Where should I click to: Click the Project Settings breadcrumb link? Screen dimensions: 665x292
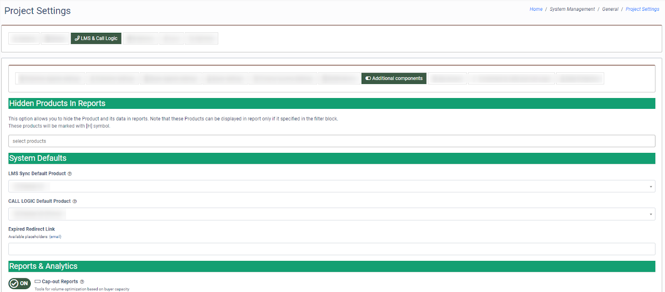tap(642, 9)
